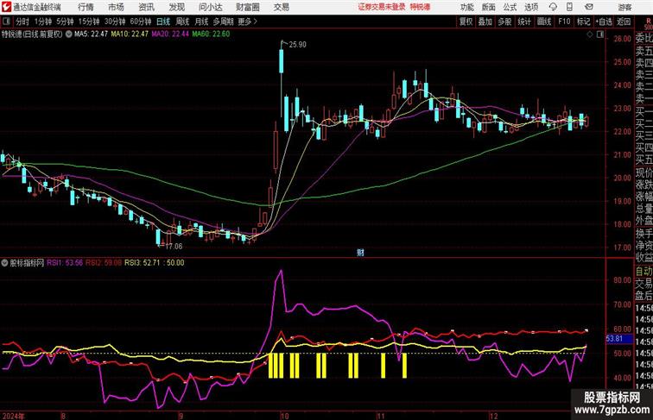Screen dimensions: 653x420
Task: Open the 财富圈 menu
Action: click(x=247, y=7)
